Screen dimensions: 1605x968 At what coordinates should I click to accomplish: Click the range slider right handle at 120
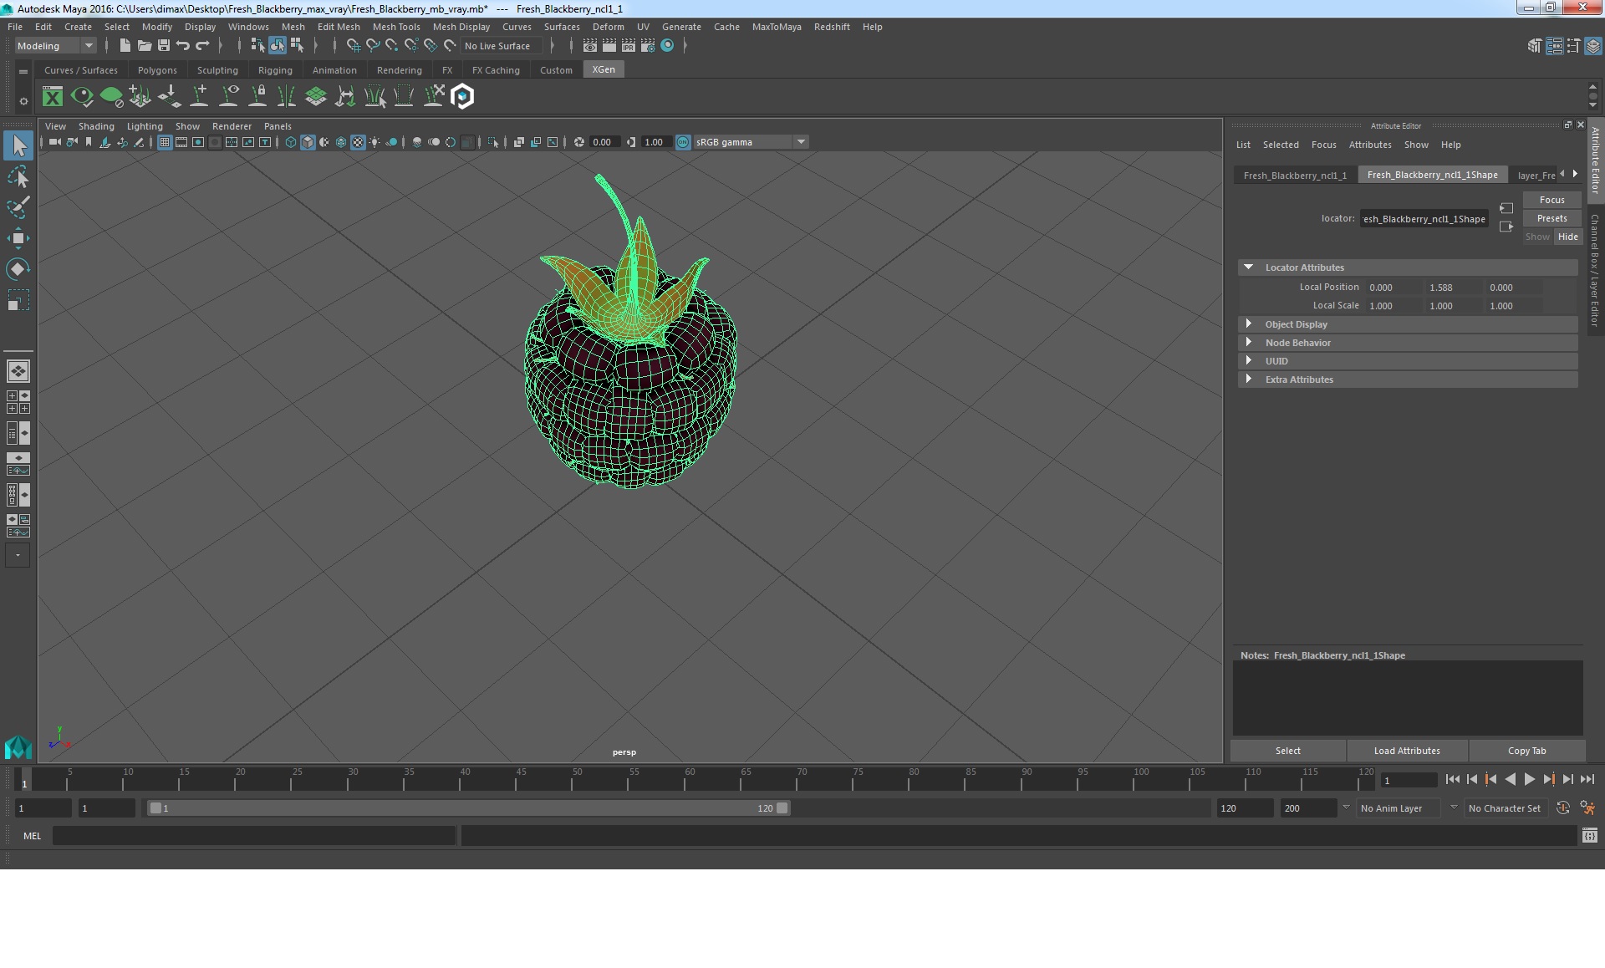782,808
